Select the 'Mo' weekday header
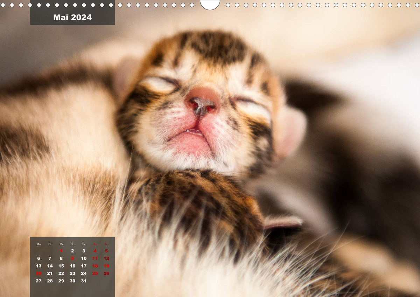 (x=38, y=244)
